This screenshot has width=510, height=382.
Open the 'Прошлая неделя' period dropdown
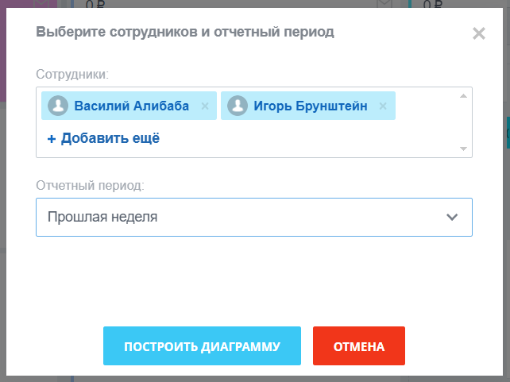tap(238, 217)
